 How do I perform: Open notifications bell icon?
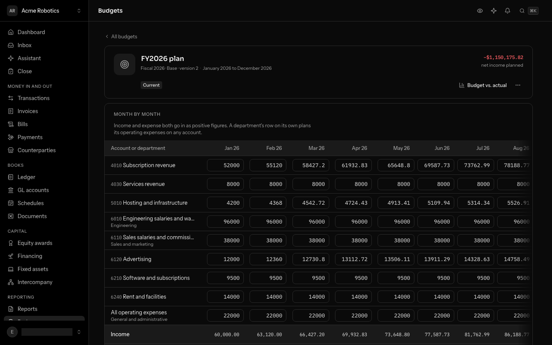[508, 11]
